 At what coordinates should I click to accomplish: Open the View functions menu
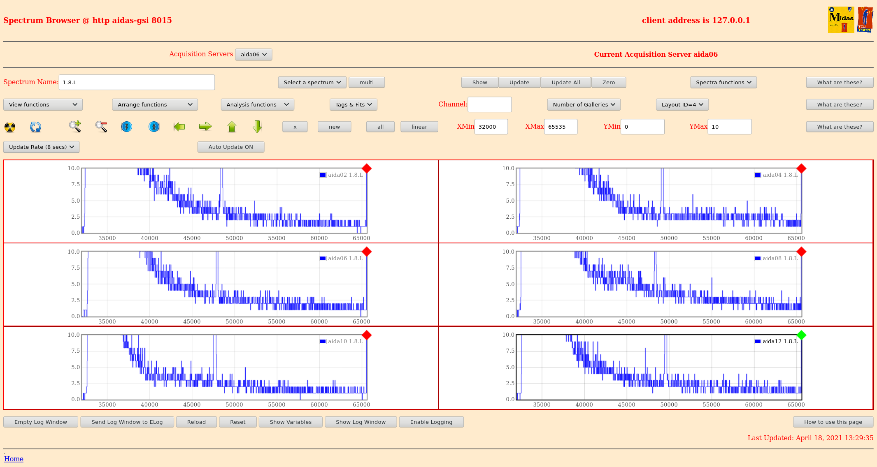coord(43,104)
